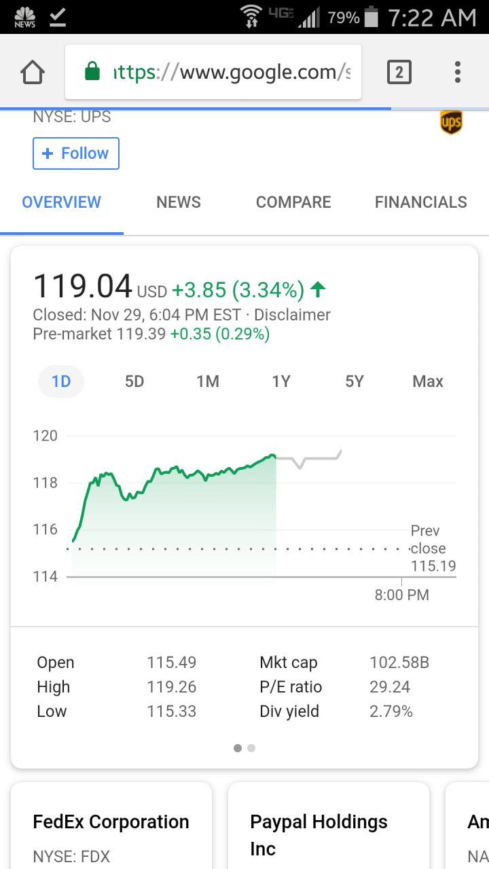The width and height of the screenshot is (489, 869).
Task: Tap the green padlock security icon
Action: pos(92,72)
